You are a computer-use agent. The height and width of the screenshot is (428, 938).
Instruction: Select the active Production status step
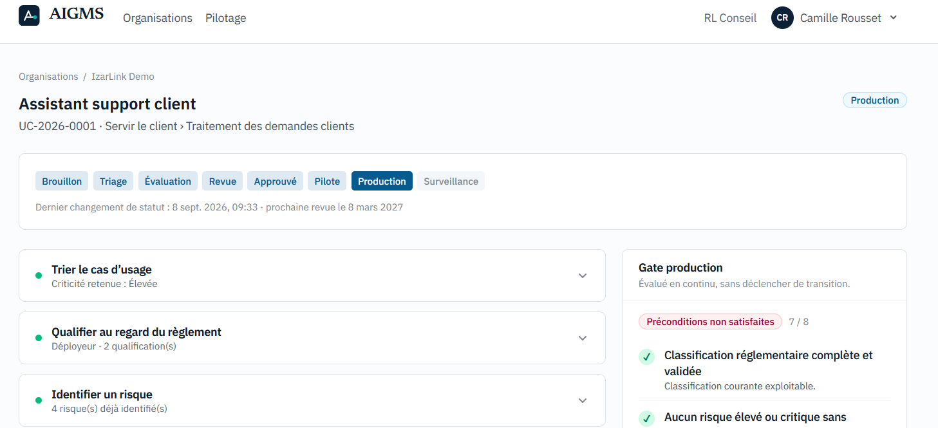point(382,181)
